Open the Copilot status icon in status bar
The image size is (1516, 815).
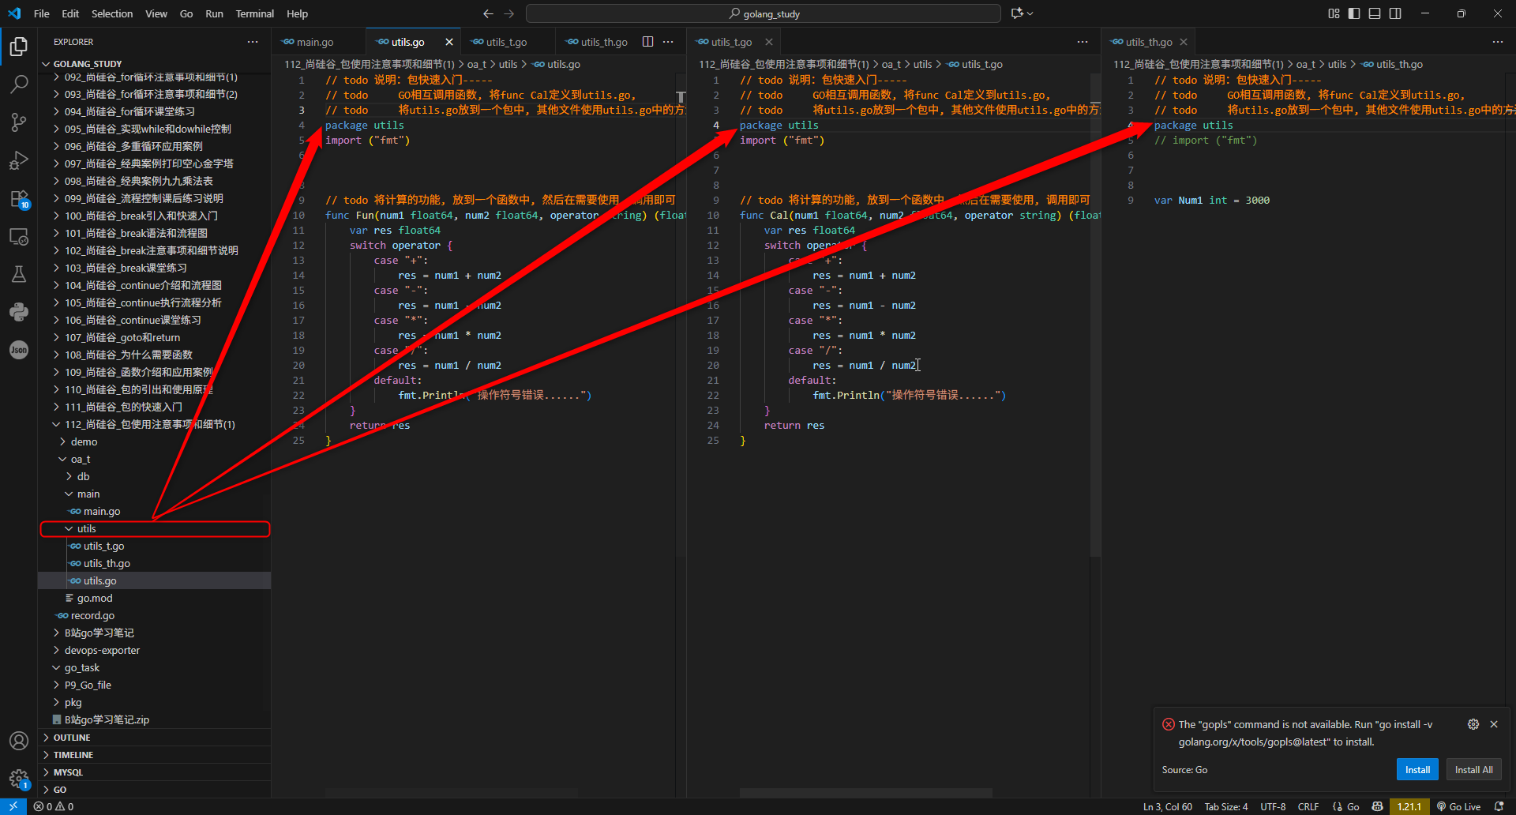[x=1378, y=806]
